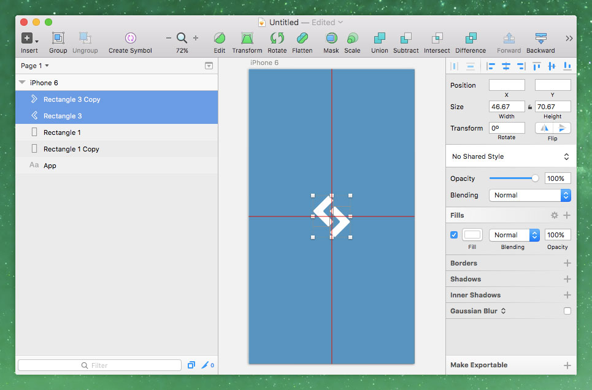Click the Width field showing 46.67

507,107
